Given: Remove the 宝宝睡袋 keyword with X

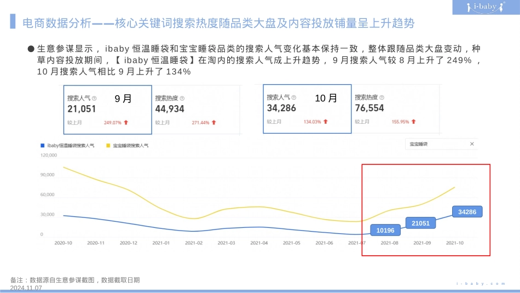Looking at the screenshot, I should point(472,144).
